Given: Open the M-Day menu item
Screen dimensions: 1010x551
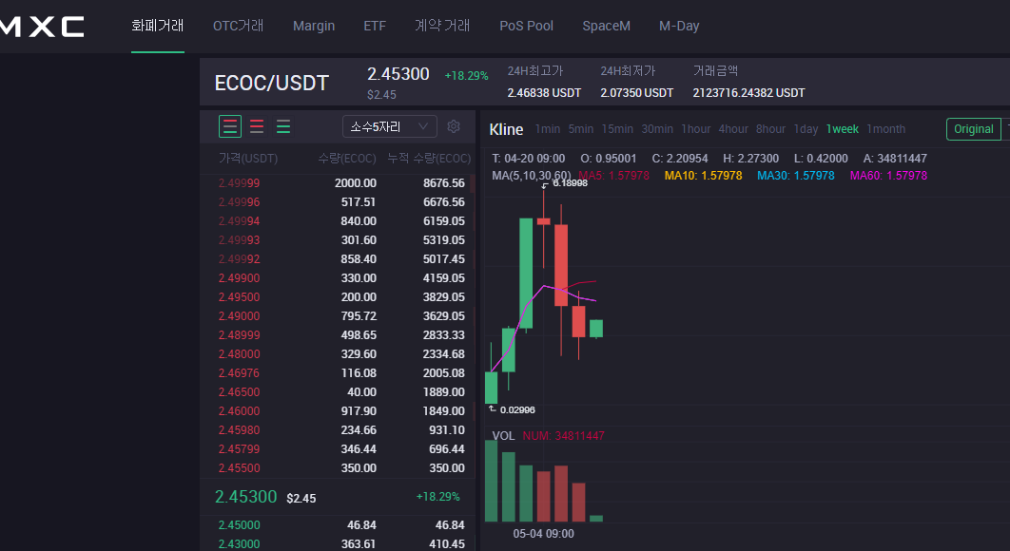Looking at the screenshot, I should click(679, 26).
